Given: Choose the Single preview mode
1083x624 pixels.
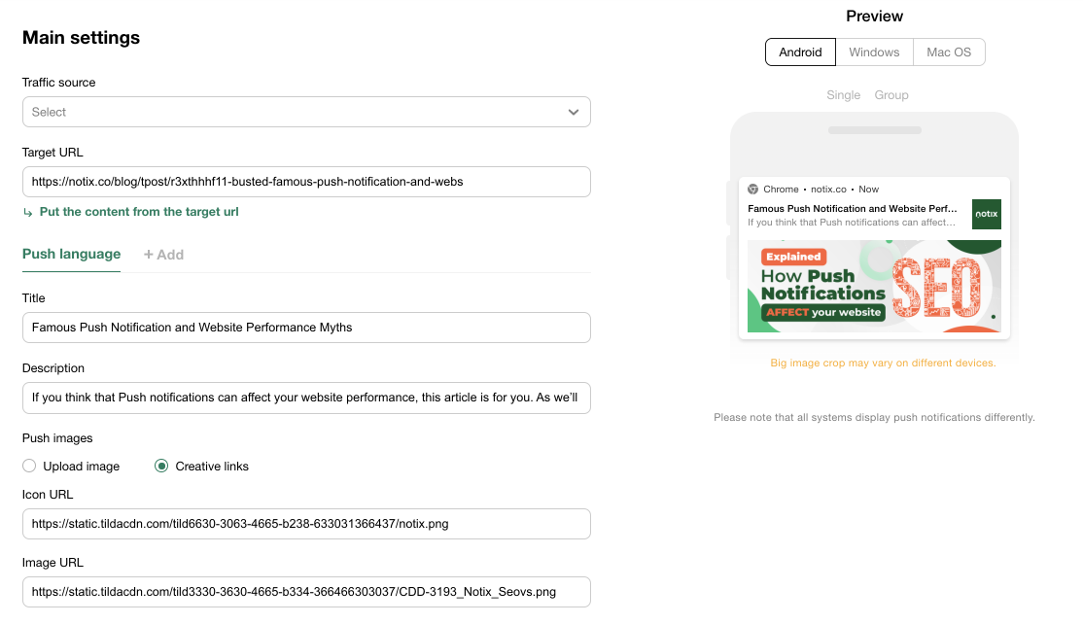Looking at the screenshot, I should [843, 95].
